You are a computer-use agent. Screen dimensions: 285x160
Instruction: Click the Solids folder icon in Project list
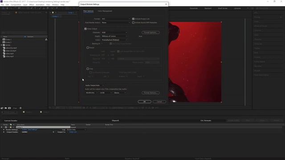tap(4, 45)
